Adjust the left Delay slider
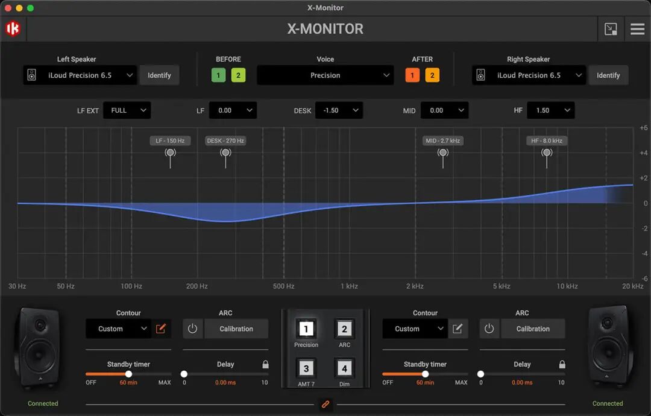This screenshot has height=416, width=651. click(x=184, y=374)
